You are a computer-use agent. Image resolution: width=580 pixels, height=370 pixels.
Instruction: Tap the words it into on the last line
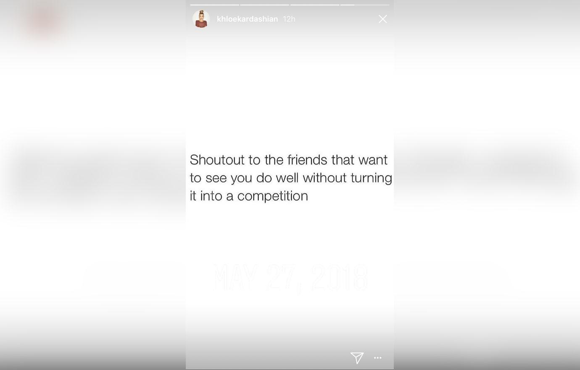pyautogui.click(x=206, y=196)
